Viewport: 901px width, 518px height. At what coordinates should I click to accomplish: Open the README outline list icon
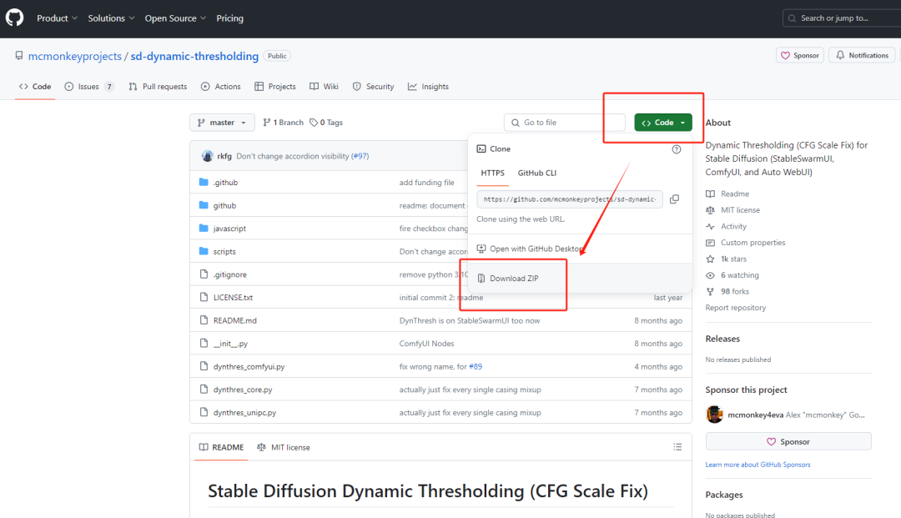[677, 447]
